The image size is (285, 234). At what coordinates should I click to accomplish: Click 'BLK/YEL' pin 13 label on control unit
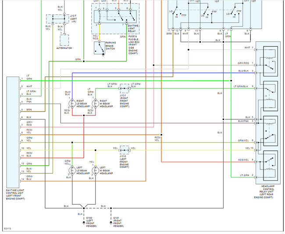[29, 170]
